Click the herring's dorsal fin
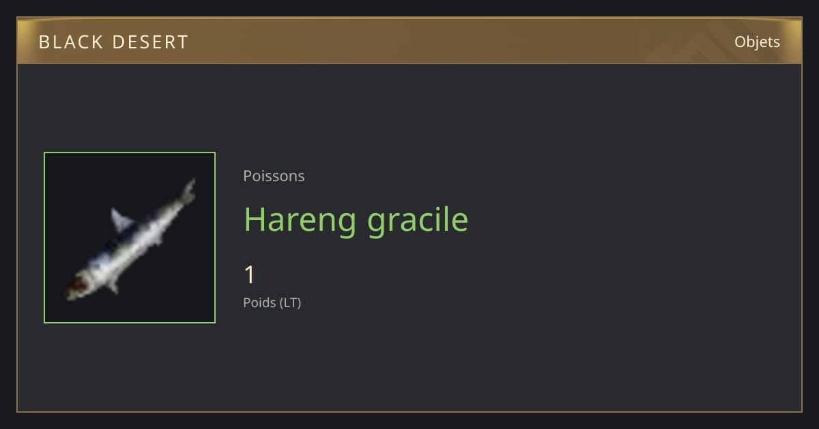819x429 pixels. coord(122,219)
